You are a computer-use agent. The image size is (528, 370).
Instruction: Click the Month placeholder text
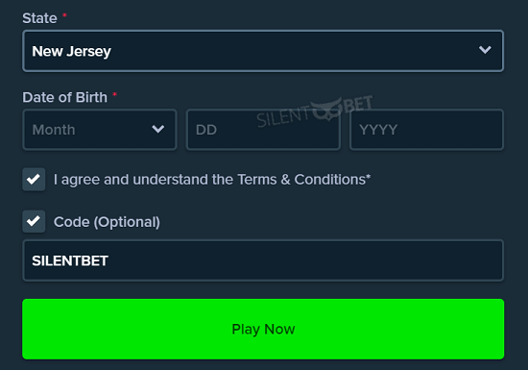pos(54,130)
